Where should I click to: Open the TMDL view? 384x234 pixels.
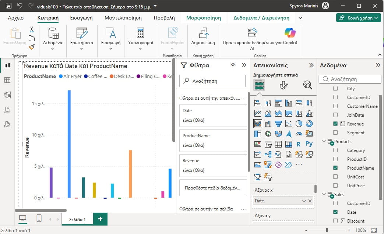pos(7,124)
